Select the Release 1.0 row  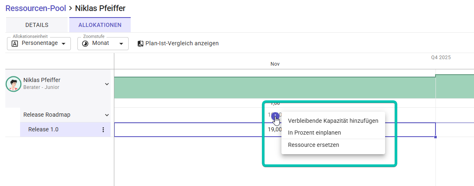pyautogui.click(x=43, y=130)
